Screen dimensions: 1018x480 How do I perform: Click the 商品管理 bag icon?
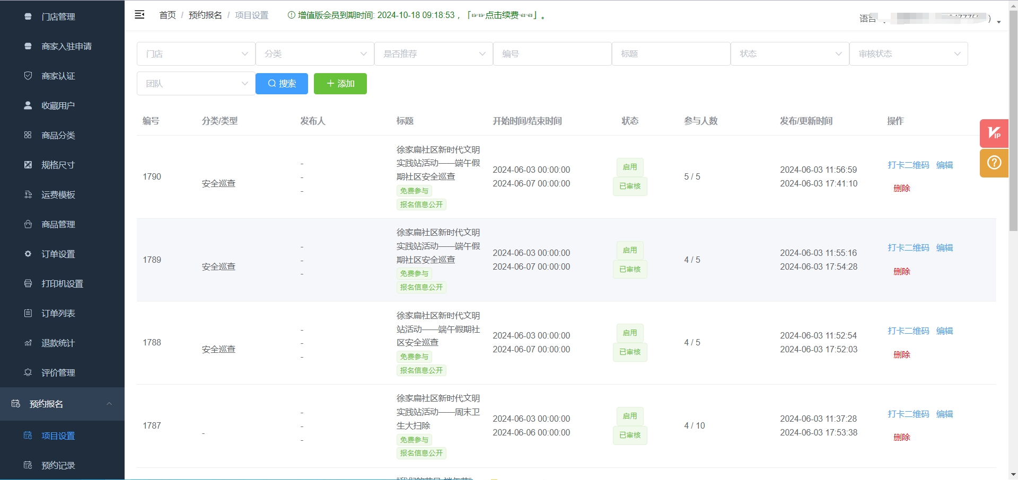[x=28, y=224]
